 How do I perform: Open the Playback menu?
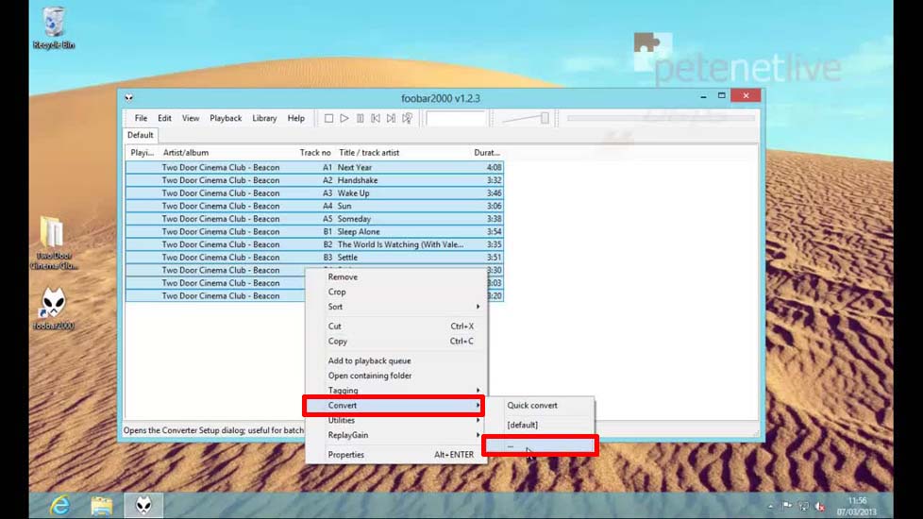(x=226, y=118)
